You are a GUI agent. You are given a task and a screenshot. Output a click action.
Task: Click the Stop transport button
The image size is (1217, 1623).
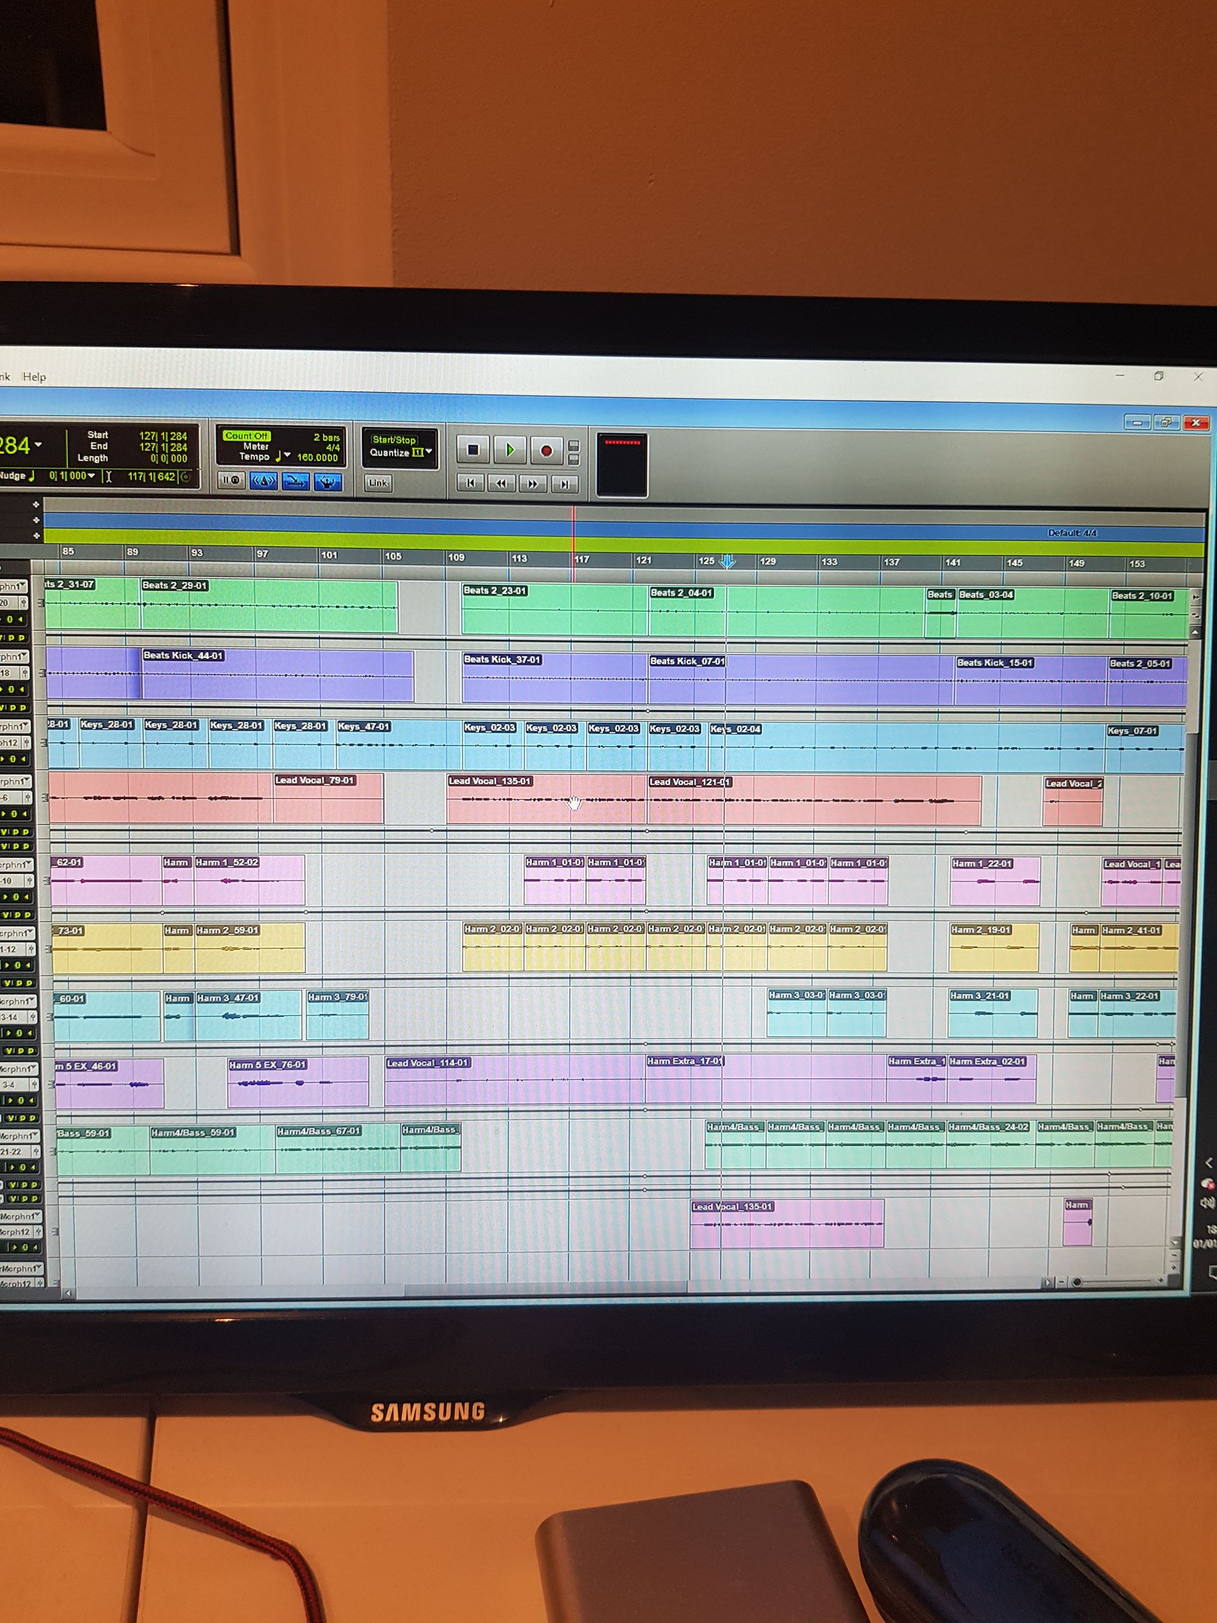coord(473,449)
